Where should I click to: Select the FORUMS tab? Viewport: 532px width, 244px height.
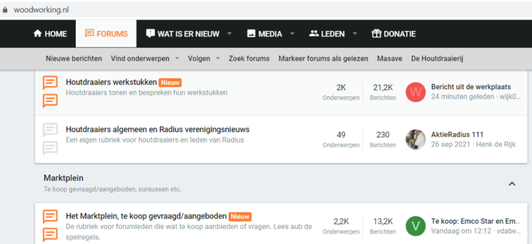pyautogui.click(x=106, y=34)
